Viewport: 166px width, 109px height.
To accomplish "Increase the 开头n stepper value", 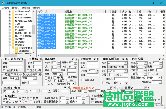I will (x=59, y=62).
